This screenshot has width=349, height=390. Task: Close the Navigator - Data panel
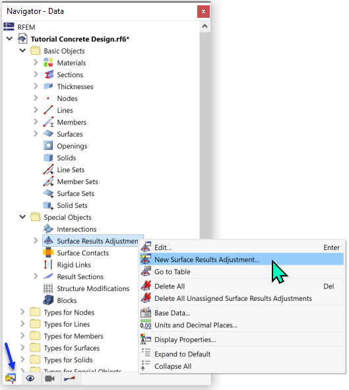(203, 11)
